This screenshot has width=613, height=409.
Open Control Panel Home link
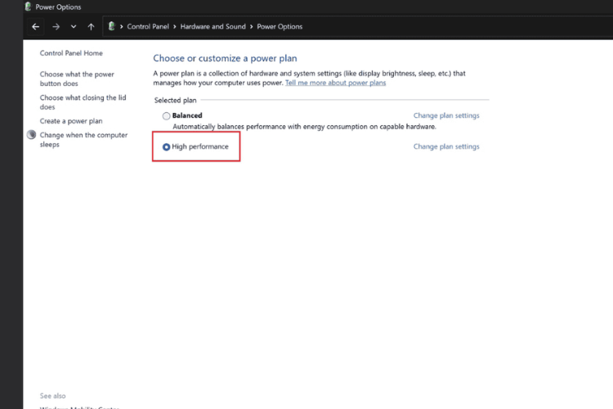(x=71, y=53)
